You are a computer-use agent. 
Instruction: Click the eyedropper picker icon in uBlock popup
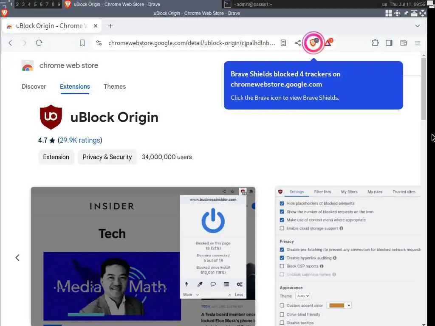[x=200, y=284]
